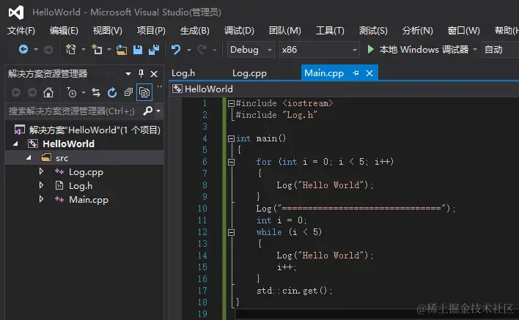The width and height of the screenshot is (519, 320).
Task: Open the 窗口(W) menu
Action: click(464, 31)
